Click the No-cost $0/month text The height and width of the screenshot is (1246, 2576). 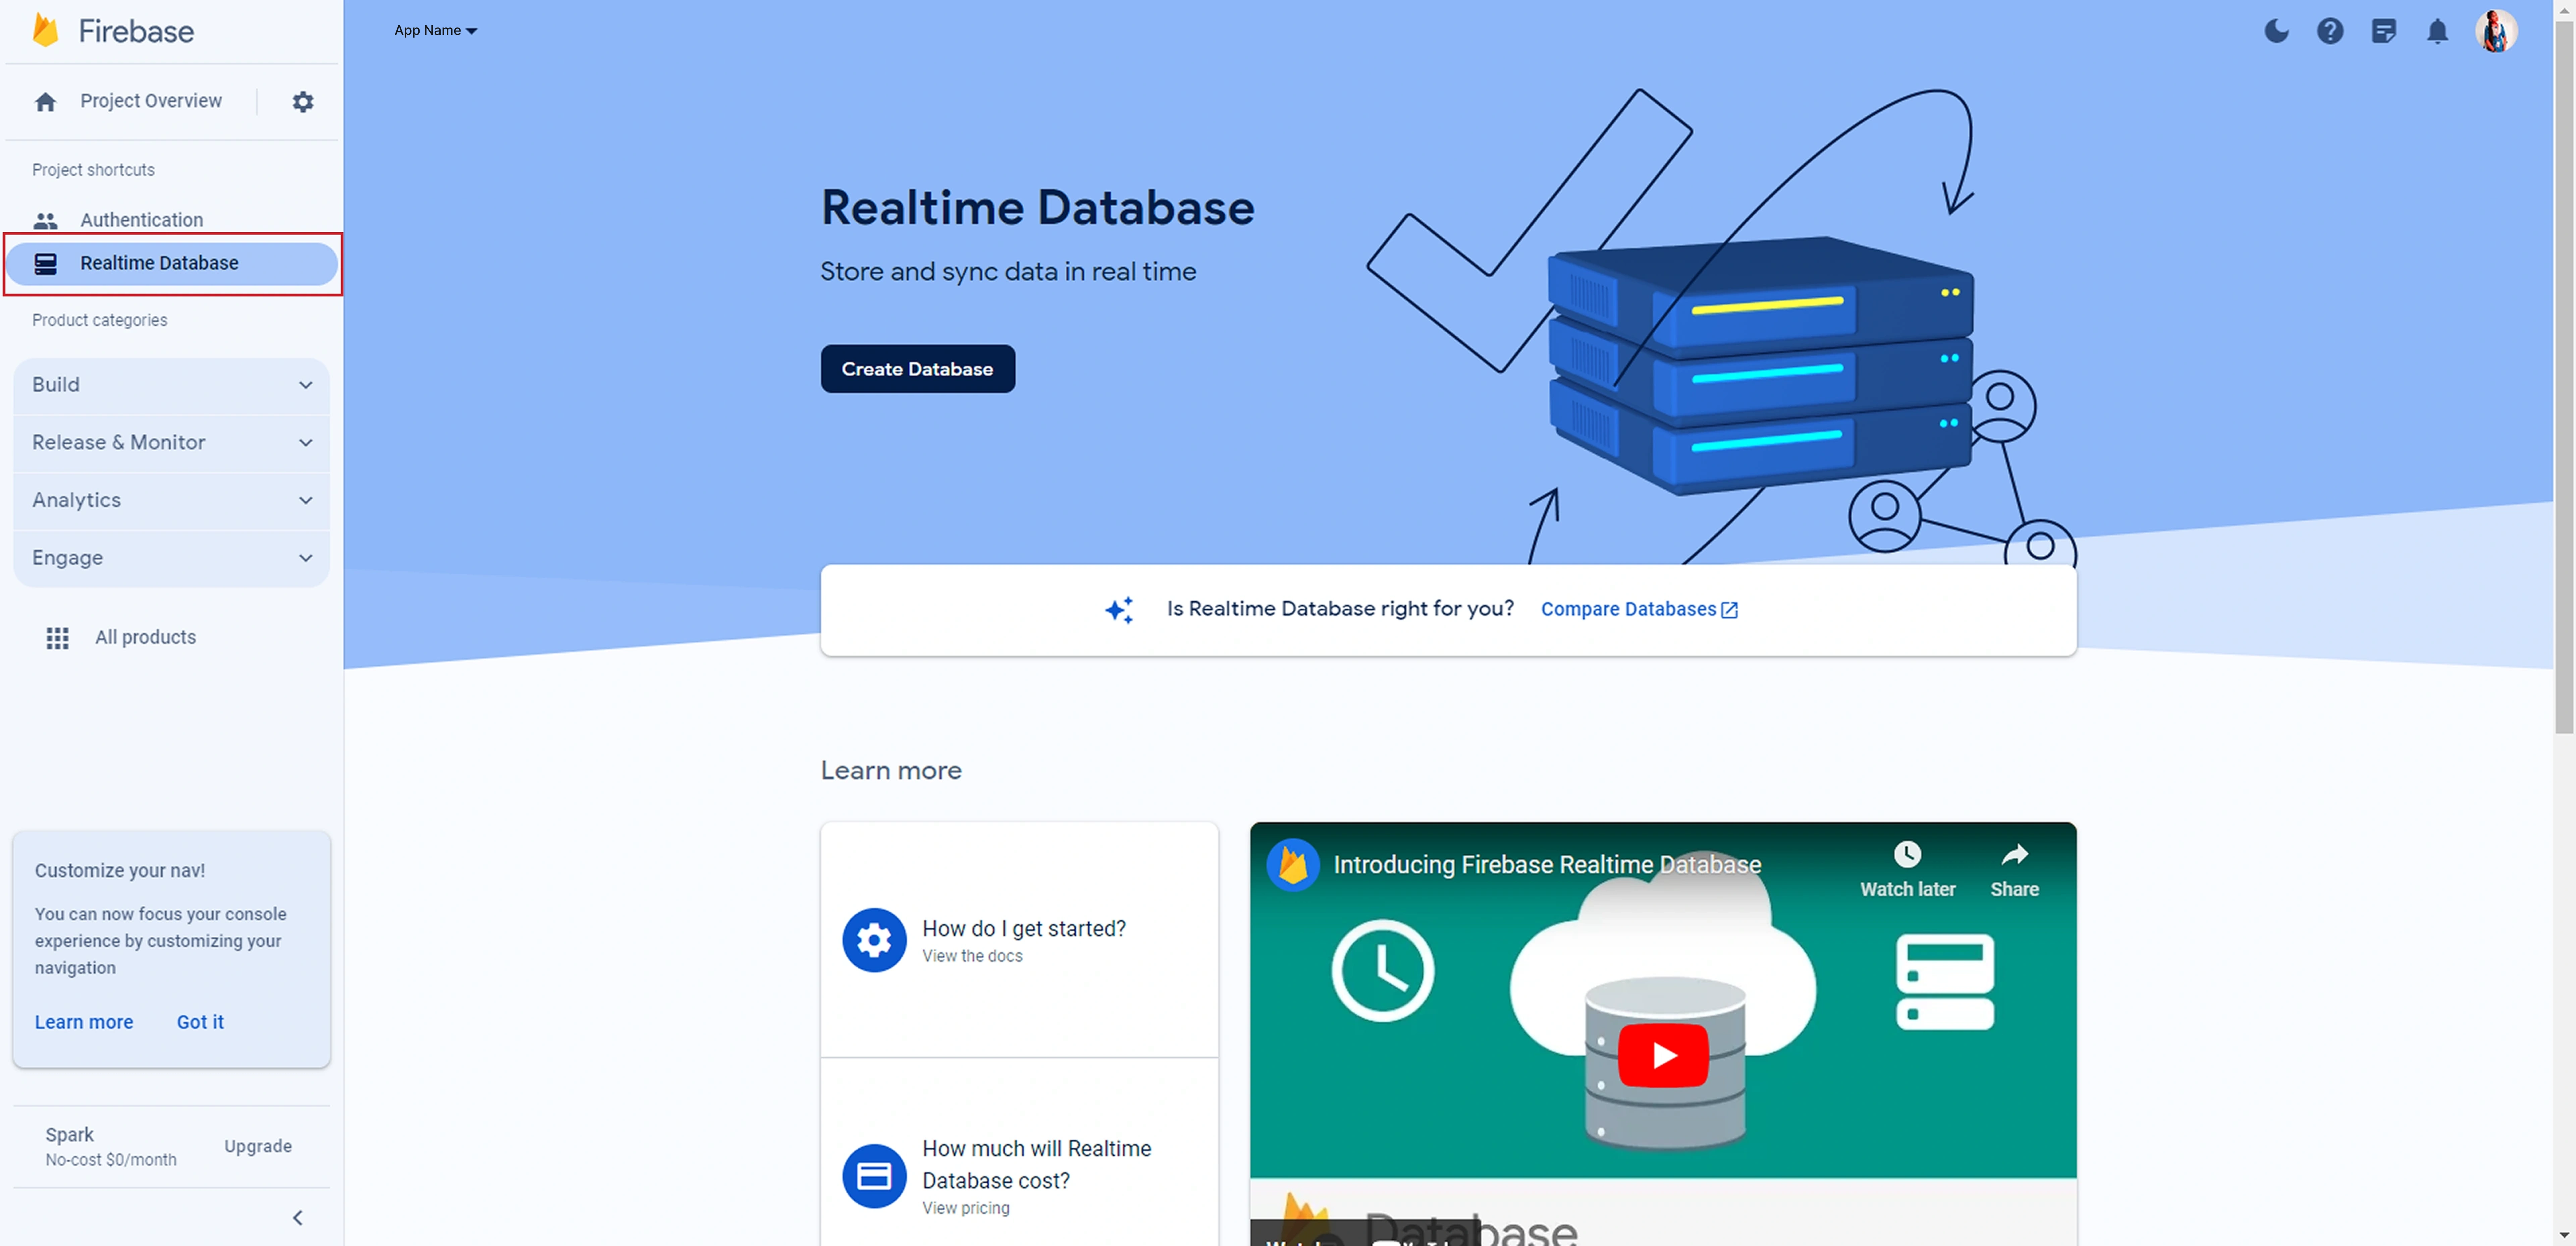click(x=111, y=1160)
